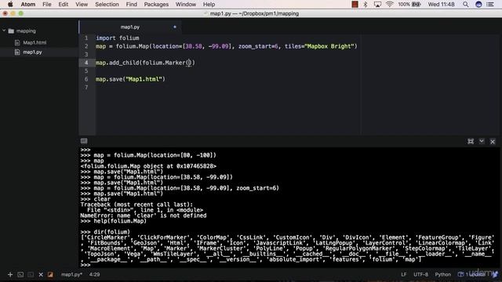Open the Edit menu
Viewport: 502px width, 282px height.
click(x=63, y=4)
